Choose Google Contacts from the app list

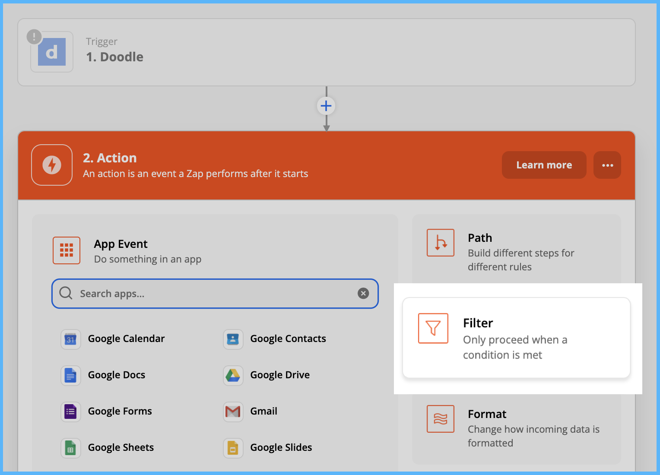(x=288, y=339)
